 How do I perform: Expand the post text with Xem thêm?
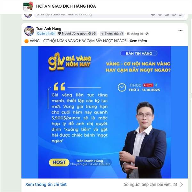click(x=138, y=41)
